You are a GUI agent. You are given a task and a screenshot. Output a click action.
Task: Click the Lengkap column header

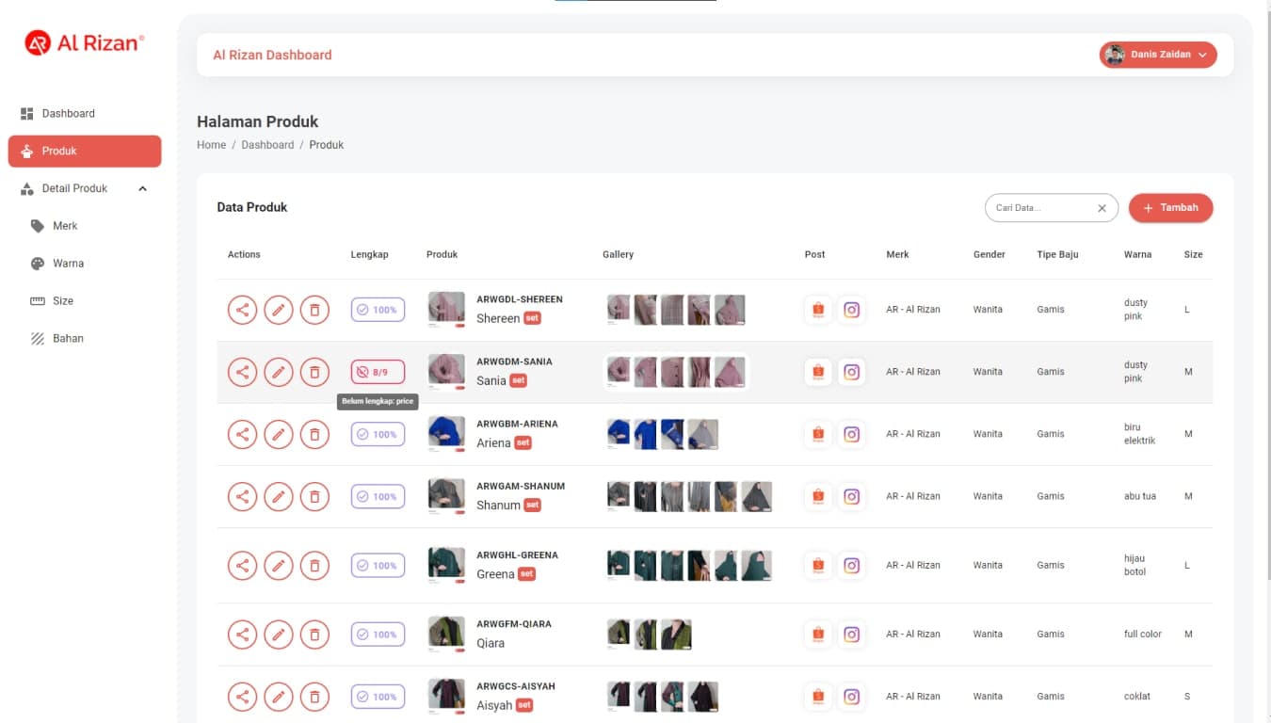click(x=369, y=255)
